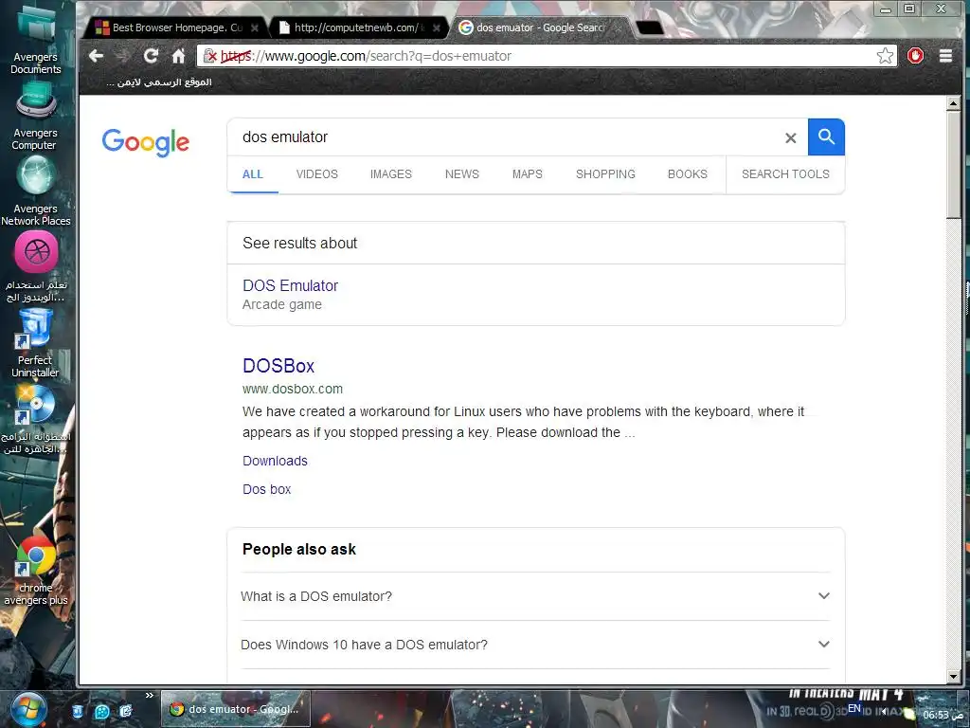
Task: Select the VIDEOS search filter
Action: coord(316,174)
